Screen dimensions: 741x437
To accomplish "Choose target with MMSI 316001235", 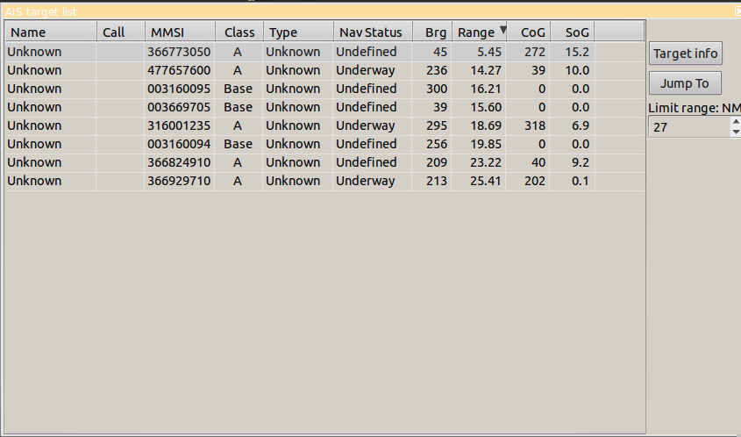I will (180, 125).
